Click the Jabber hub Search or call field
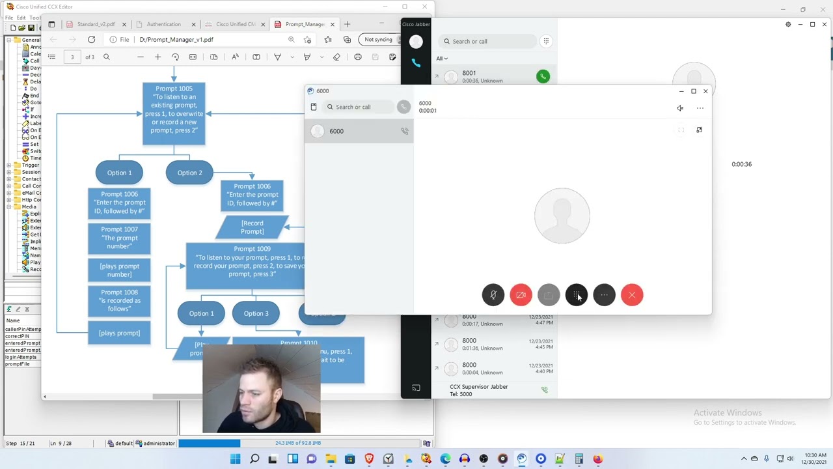 pos(487,41)
